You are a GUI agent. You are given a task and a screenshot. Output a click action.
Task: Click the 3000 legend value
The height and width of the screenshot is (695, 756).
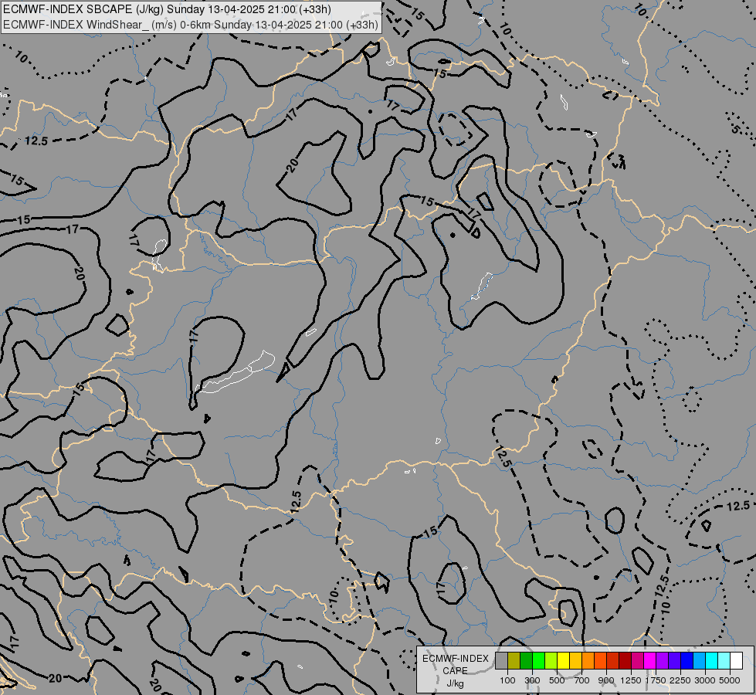[x=705, y=680]
